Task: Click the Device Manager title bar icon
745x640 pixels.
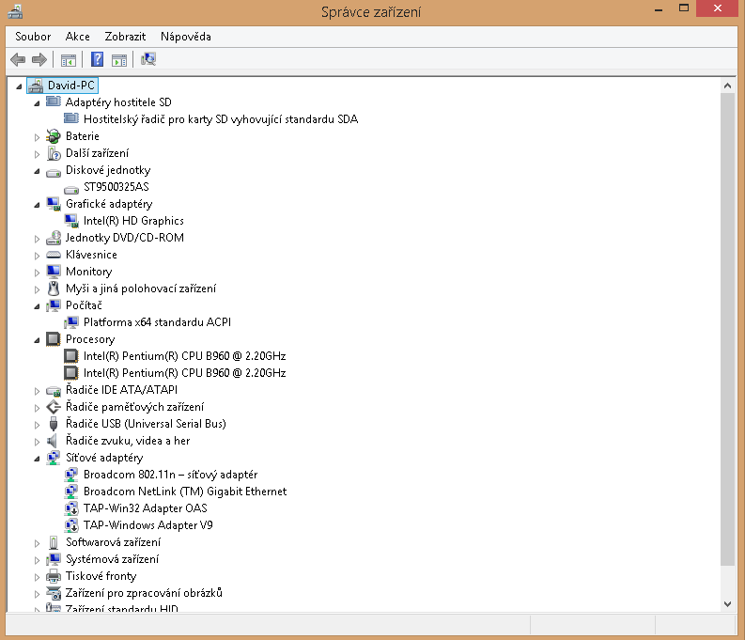Action: pos(15,11)
